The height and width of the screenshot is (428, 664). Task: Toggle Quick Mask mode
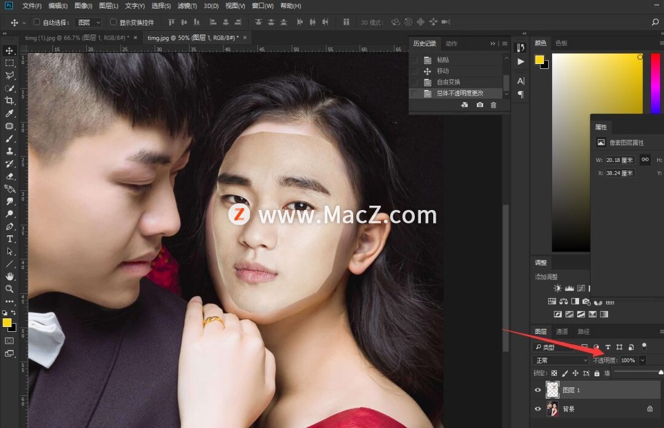pyautogui.click(x=9, y=341)
